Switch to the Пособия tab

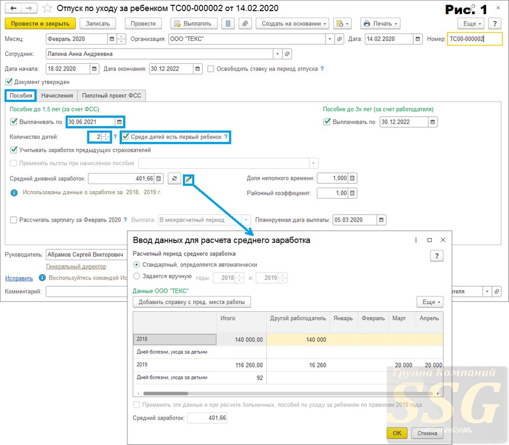point(21,96)
